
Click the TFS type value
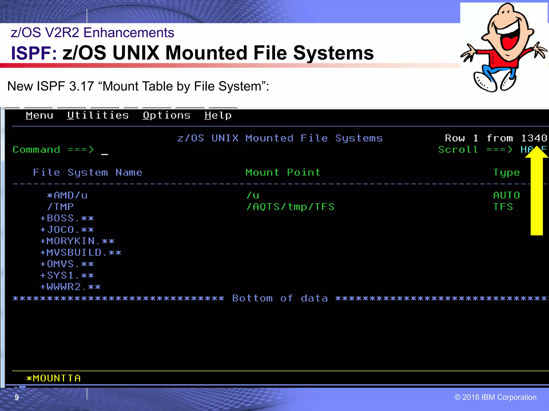(503, 207)
